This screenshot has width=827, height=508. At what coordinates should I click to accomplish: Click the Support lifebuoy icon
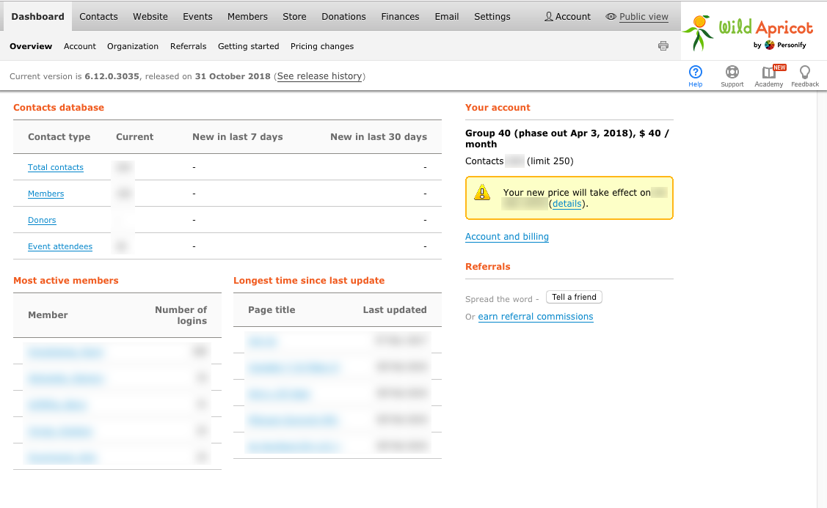(x=732, y=72)
